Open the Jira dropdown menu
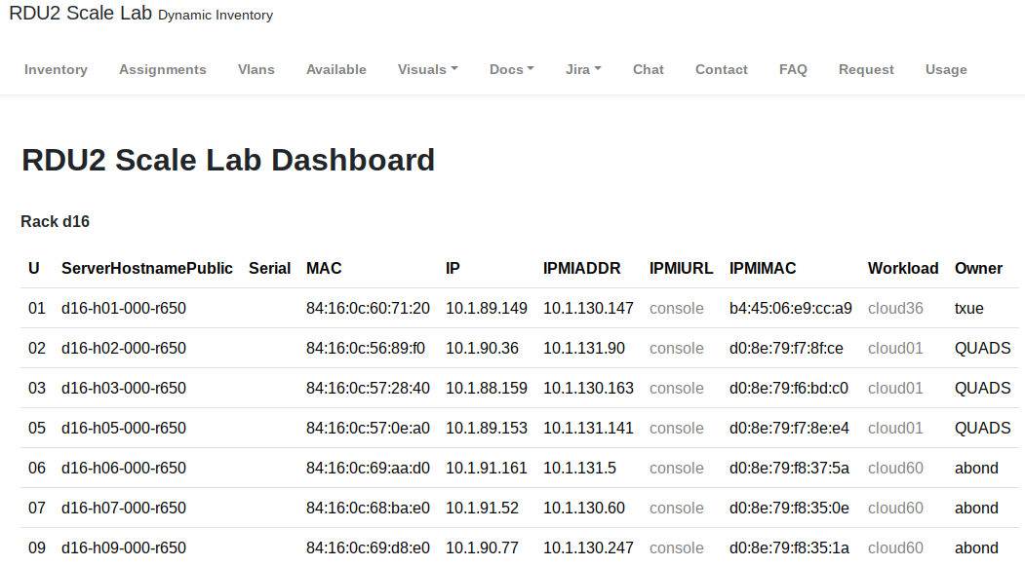Screen dimensions: 1025x566 582,69
